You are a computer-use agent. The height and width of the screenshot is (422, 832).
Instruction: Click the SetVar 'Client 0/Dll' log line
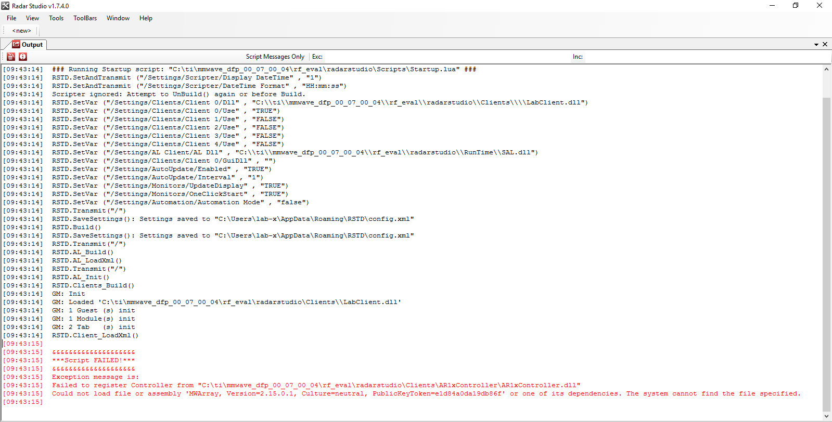tap(320, 102)
